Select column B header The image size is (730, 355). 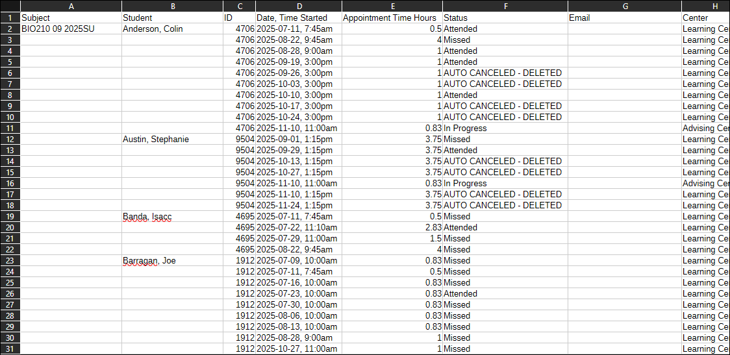tap(172, 6)
